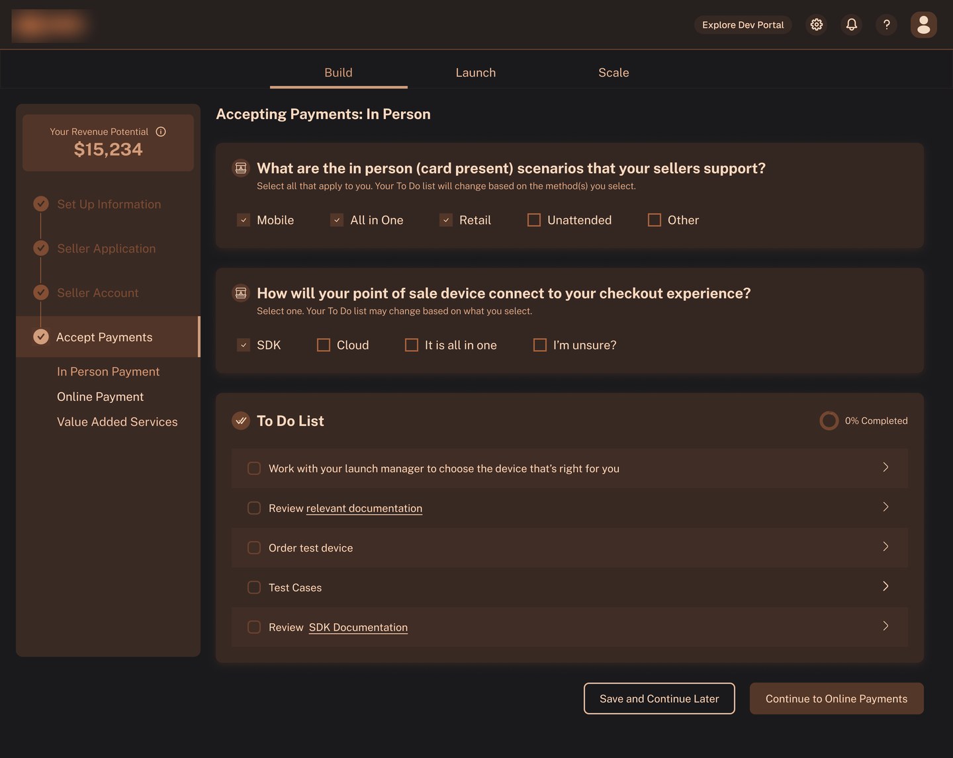Click the 'Accepting Payments: In Person' heading

(x=323, y=114)
